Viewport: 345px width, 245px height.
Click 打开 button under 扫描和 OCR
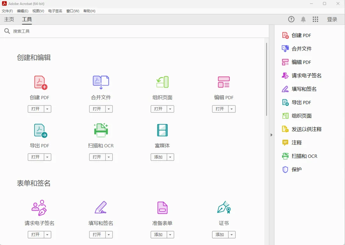click(97, 157)
